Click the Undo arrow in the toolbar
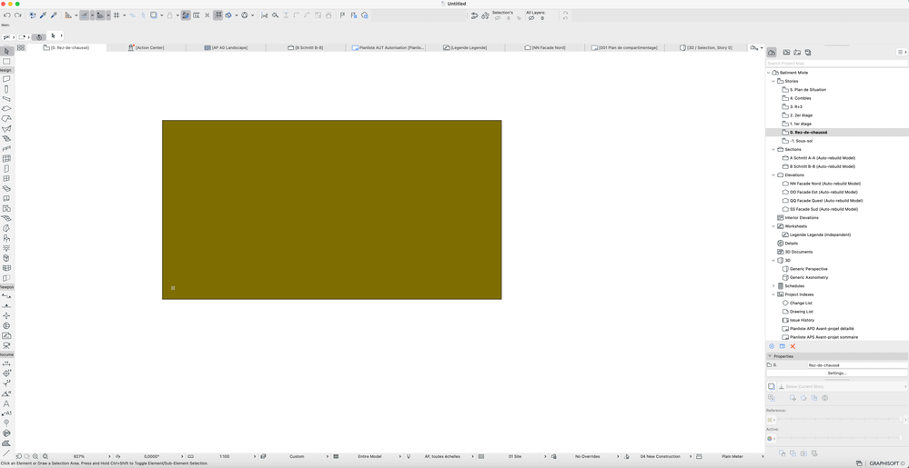 (7, 15)
